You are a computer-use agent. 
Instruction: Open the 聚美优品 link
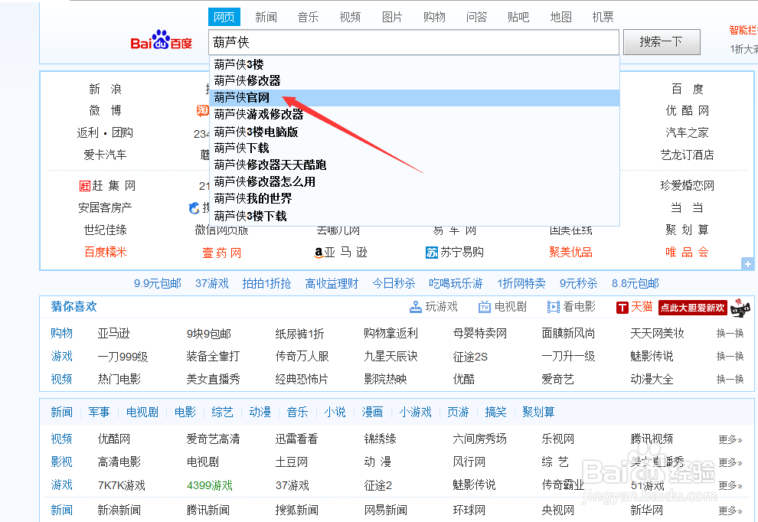pos(570,252)
